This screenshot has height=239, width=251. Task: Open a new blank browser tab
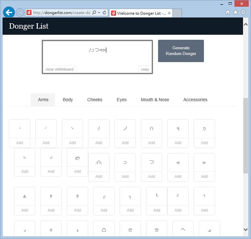[177, 13]
